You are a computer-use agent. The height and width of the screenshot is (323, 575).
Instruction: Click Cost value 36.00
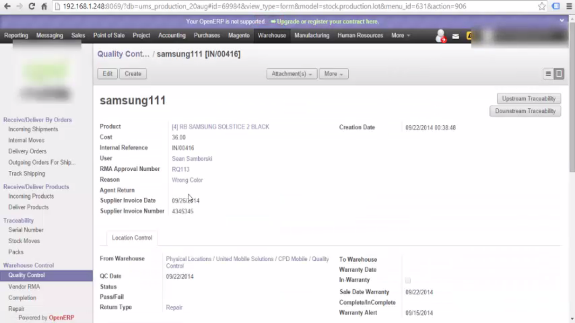tap(179, 138)
